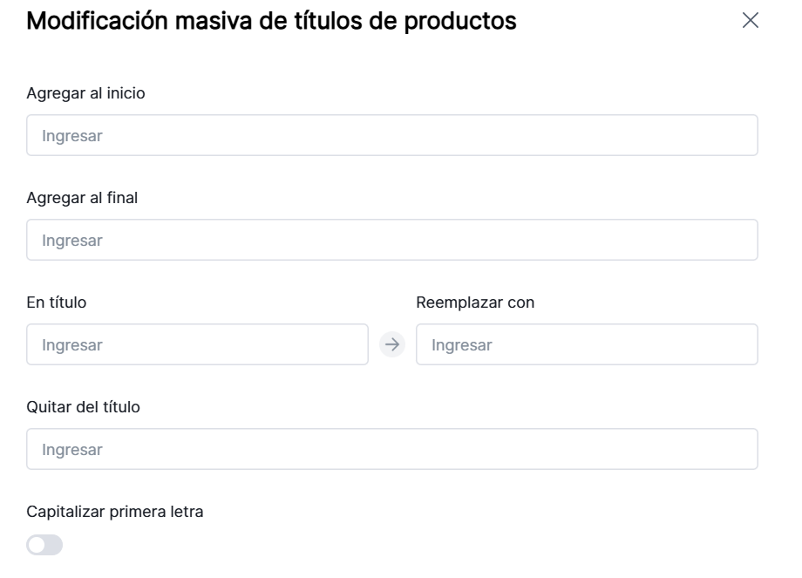The height and width of the screenshot is (578, 802).
Task: Click the arrow icon between replace fields
Action: (x=393, y=344)
